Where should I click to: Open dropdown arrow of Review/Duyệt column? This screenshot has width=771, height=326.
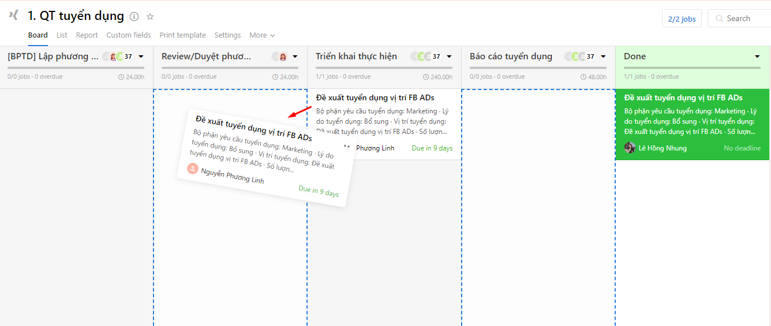click(x=295, y=56)
